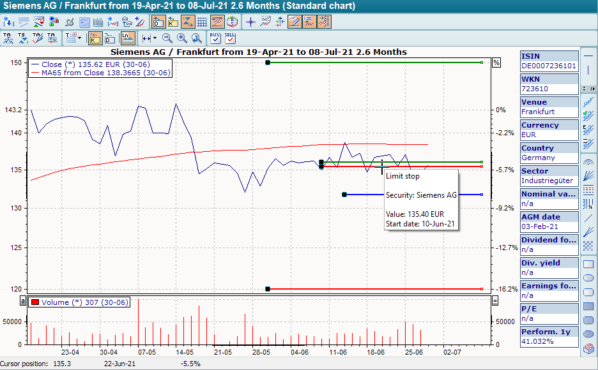Click the red Volume legend swatch
Screen dimensions: 598x370
(x=35, y=302)
